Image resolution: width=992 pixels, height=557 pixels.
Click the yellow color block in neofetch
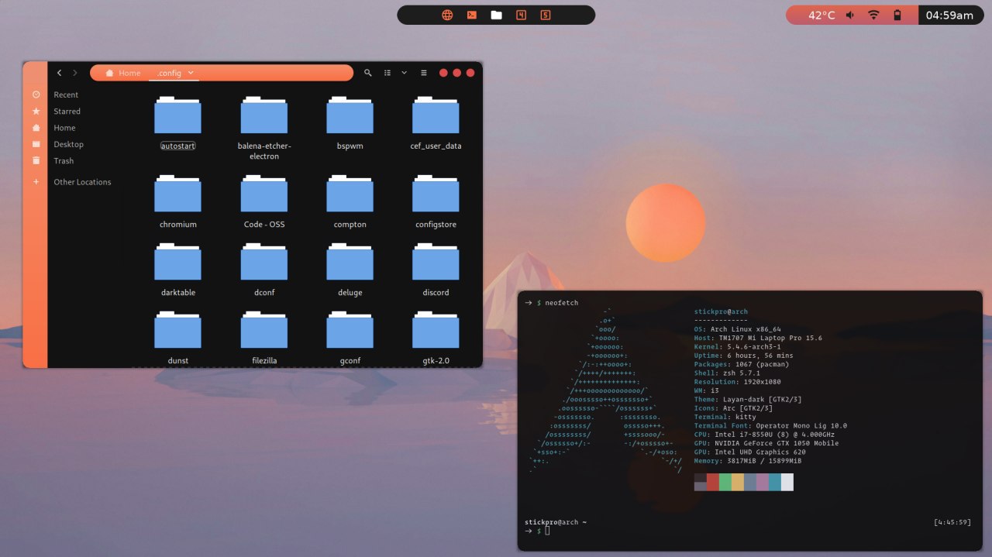pyautogui.click(x=738, y=482)
